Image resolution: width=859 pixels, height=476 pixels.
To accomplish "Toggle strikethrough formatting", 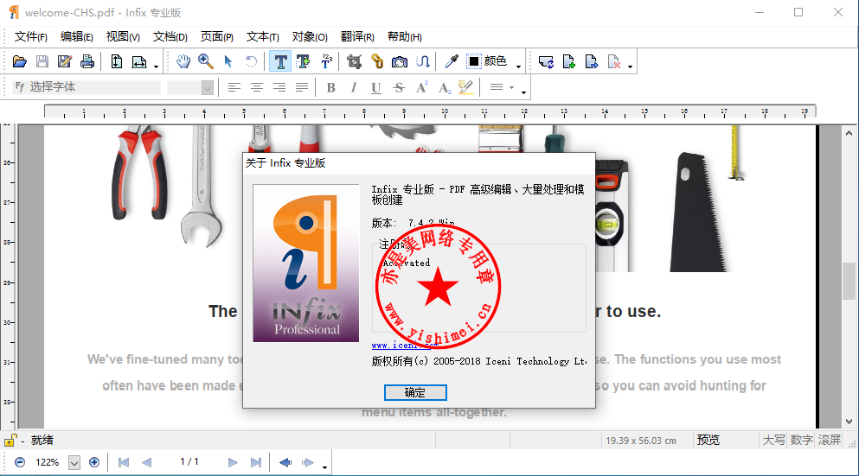I will (399, 87).
